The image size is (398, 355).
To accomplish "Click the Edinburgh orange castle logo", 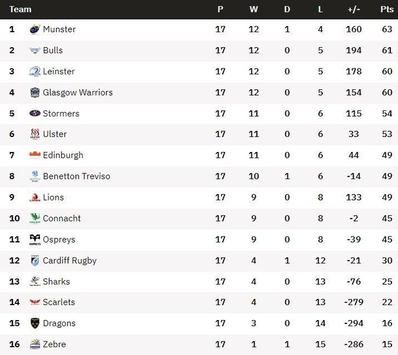I will coord(35,155).
